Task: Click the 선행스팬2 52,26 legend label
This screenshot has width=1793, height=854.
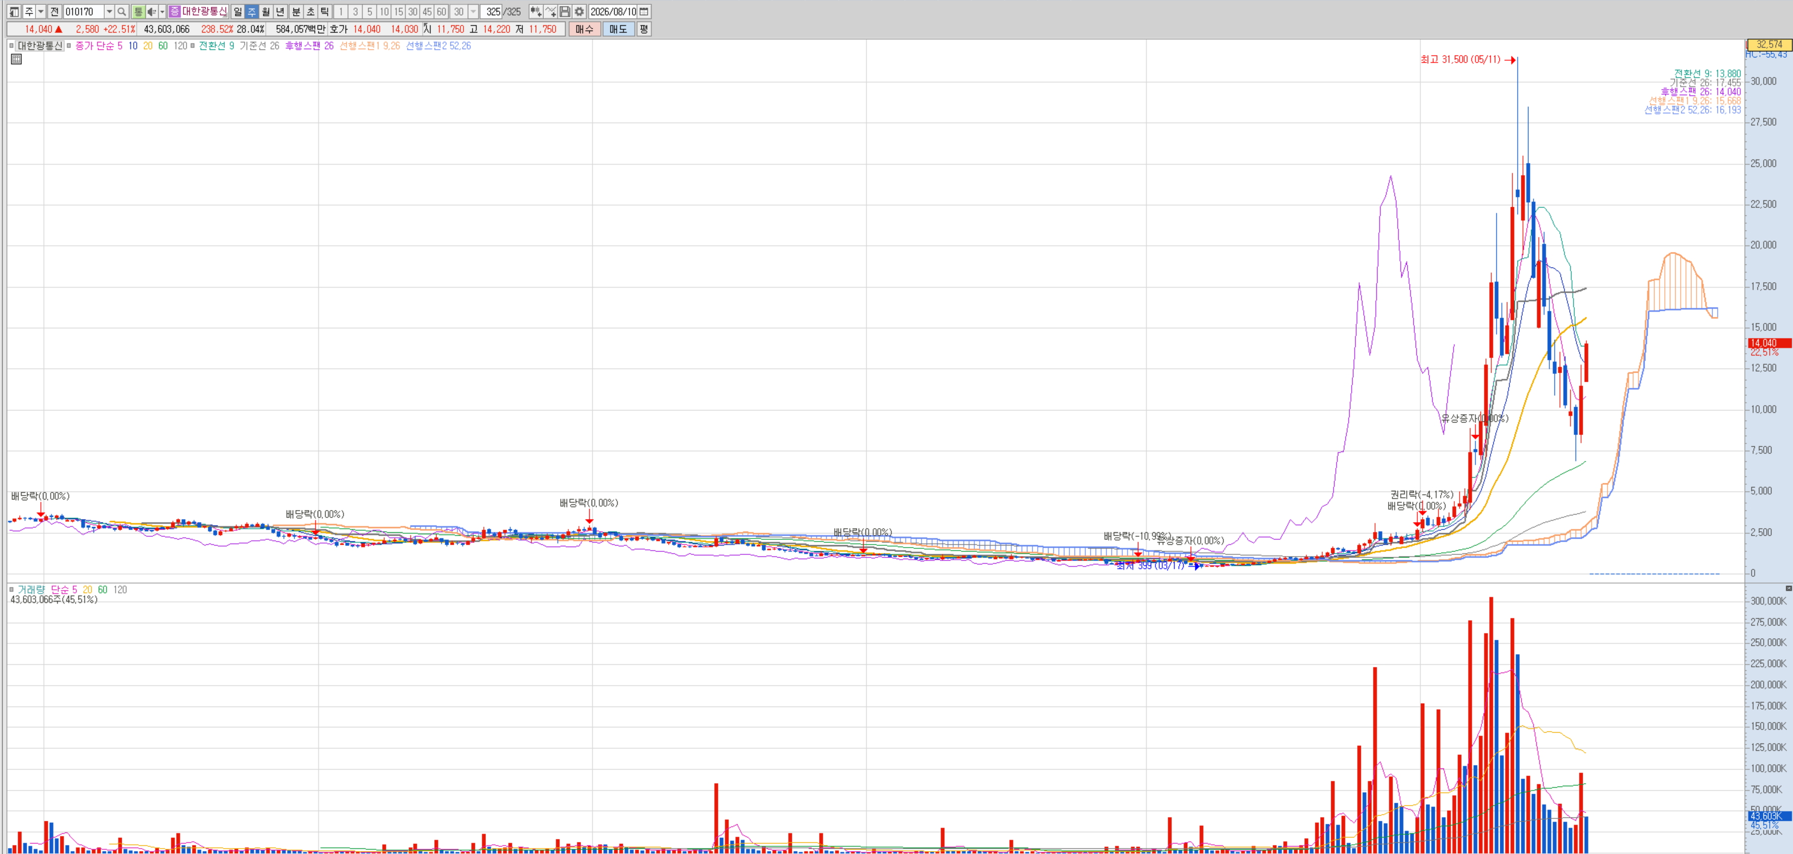Action: coord(439,46)
